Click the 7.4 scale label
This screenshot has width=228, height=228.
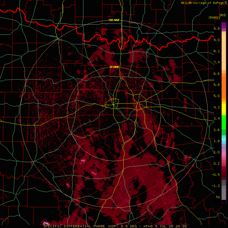(x=217, y=62)
